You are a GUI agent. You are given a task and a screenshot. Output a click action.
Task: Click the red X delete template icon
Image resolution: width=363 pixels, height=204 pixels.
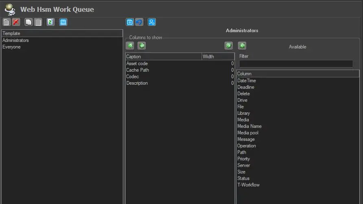[x=16, y=22]
